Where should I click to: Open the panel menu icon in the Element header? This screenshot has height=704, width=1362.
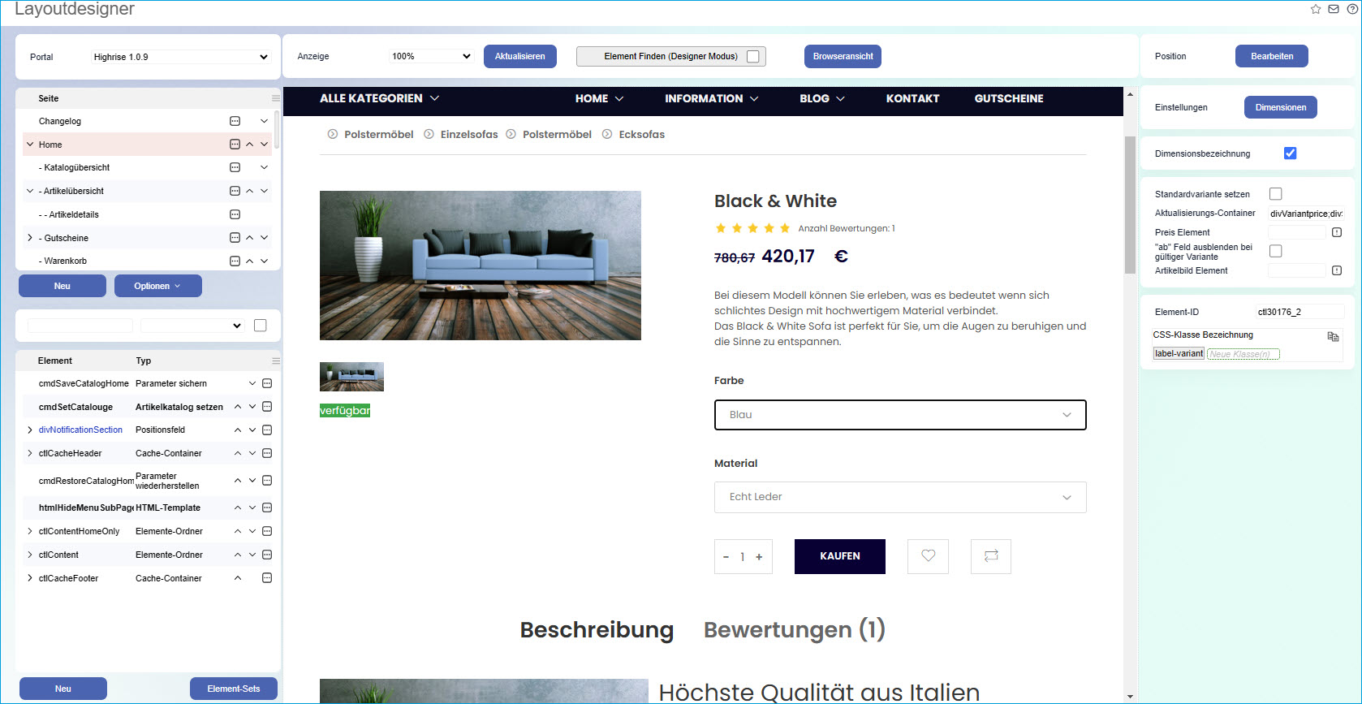pyautogui.click(x=276, y=361)
